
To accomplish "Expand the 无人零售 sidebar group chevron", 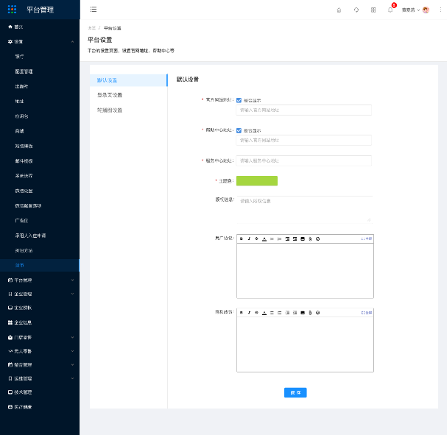I will [72, 351].
